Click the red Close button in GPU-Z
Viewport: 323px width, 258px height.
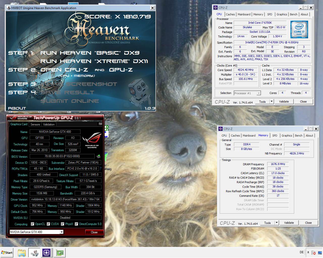(94, 232)
